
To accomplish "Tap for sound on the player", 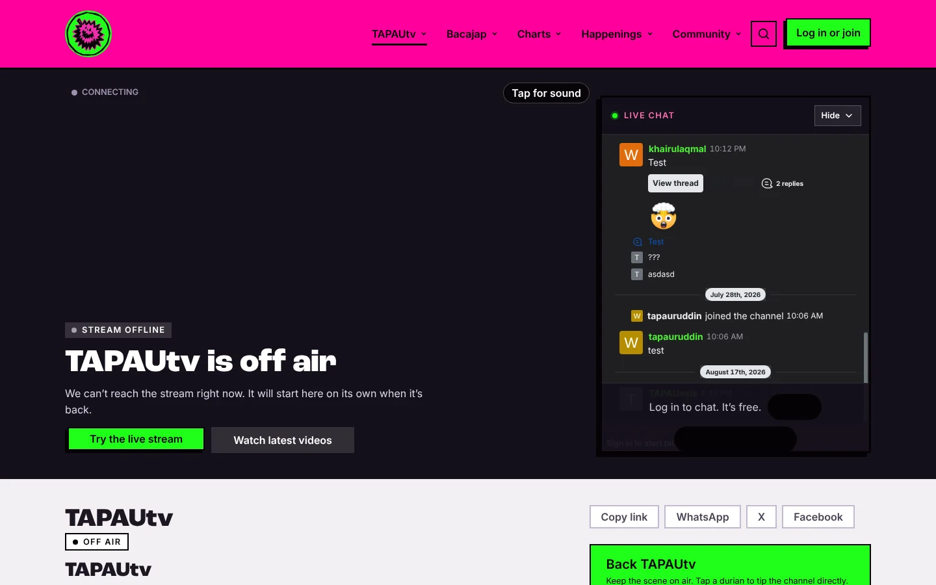I will (x=546, y=93).
